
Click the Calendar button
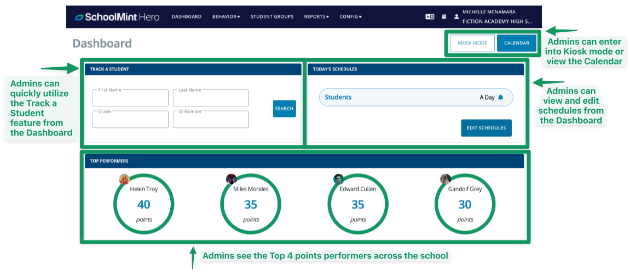[516, 43]
